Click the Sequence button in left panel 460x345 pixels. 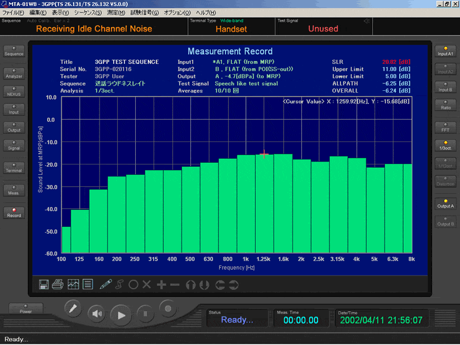14,51
